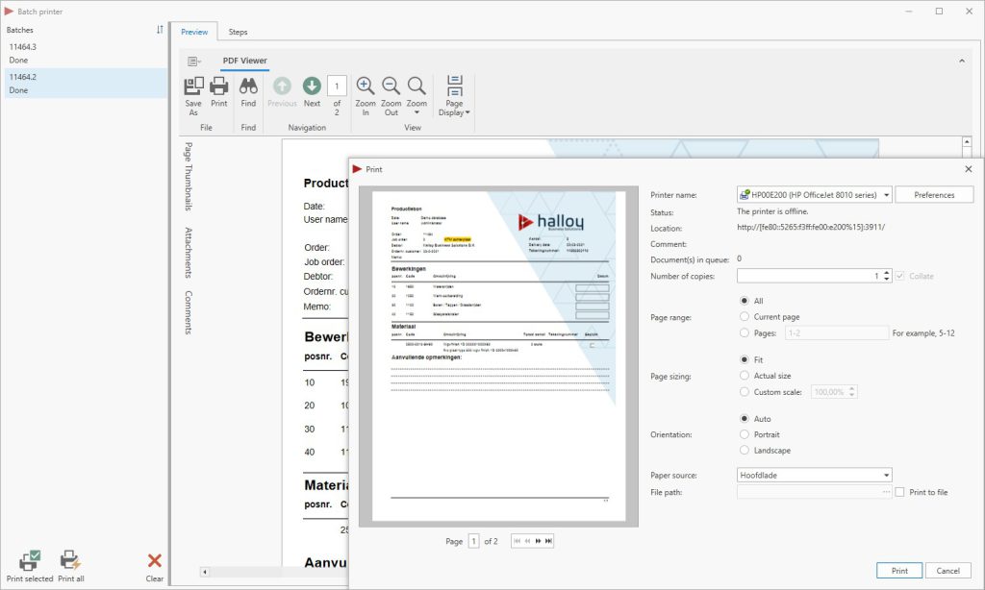Select the PDF Viewer ribbon tab
The width and height of the screenshot is (985, 590).
tap(244, 61)
